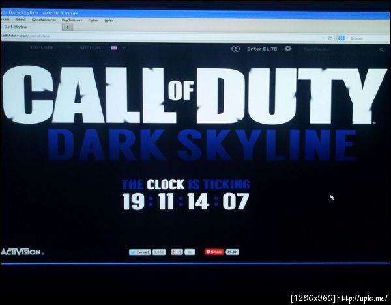391x305 pixels.
Task: Open the Beeld menu
Action: coord(20,20)
